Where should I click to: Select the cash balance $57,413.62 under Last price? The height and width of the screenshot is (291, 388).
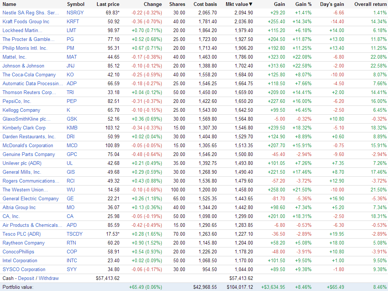108,278
